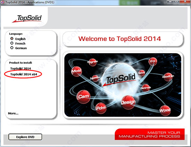This screenshot has height=147, width=191.
Task: Close the TopSolid 2014 installer window
Action: [x=185, y=1]
